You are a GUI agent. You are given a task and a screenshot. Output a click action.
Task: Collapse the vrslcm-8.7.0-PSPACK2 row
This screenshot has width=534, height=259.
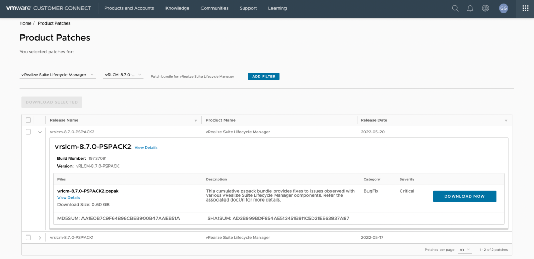coord(40,132)
